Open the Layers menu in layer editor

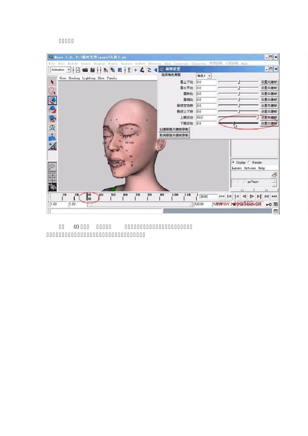[x=236, y=168]
